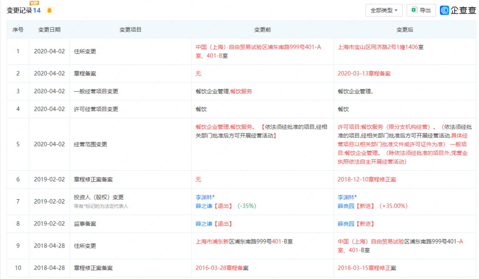
Task: Click the 企查查 logo icon
Action: coord(444,10)
